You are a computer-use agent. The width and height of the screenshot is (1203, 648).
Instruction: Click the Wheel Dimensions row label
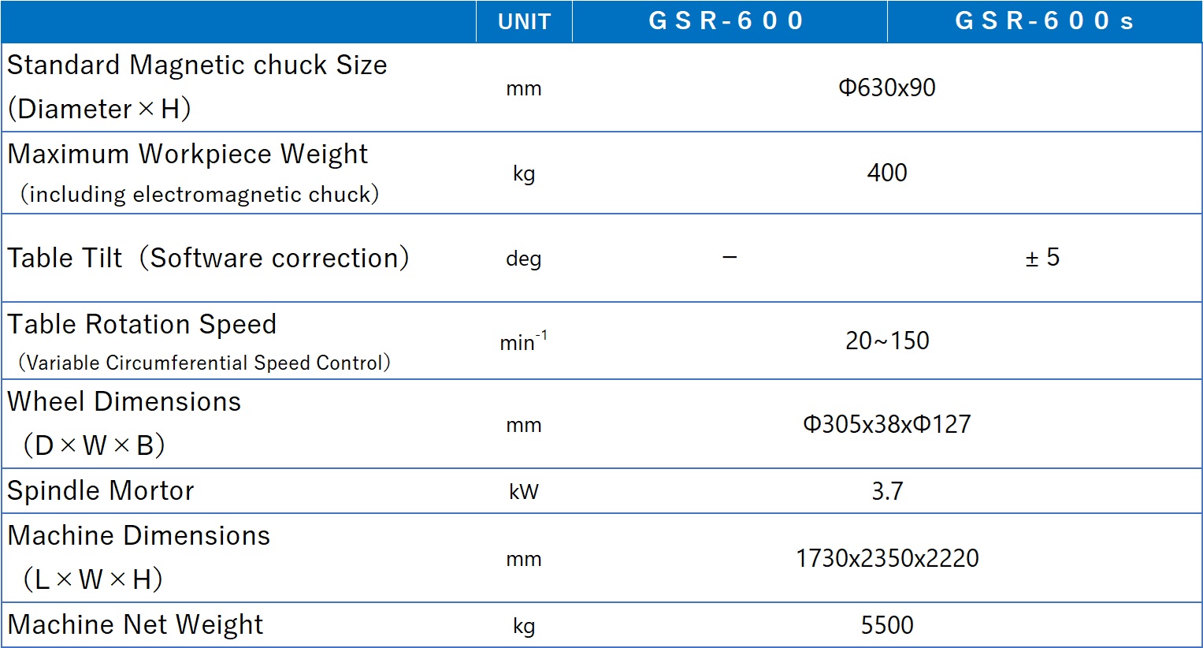124,402
